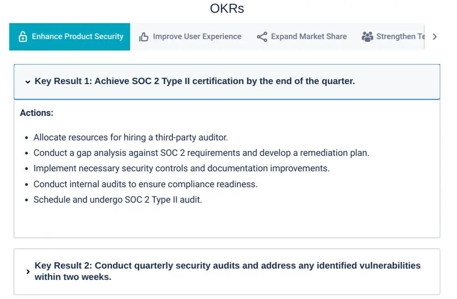The width and height of the screenshot is (457, 299).
Task: Click the security controls action item
Action: 181,168
